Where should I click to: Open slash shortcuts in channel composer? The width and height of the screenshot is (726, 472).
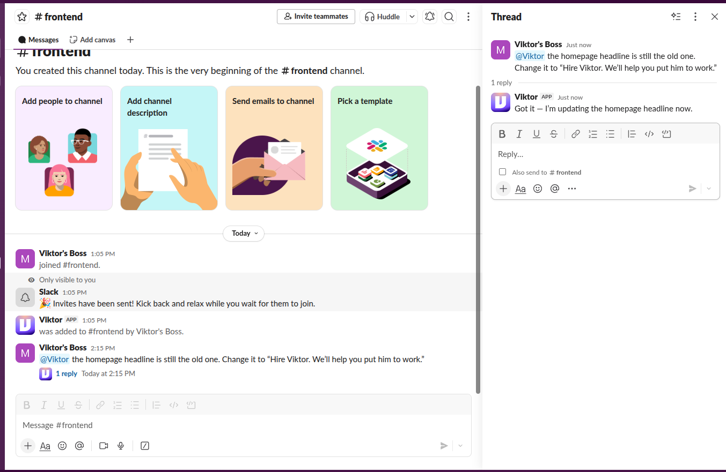coord(144,446)
